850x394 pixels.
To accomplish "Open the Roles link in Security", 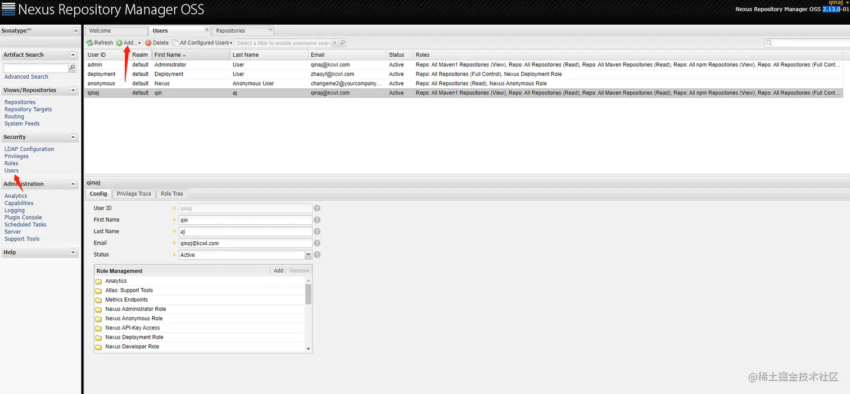I will pos(11,164).
